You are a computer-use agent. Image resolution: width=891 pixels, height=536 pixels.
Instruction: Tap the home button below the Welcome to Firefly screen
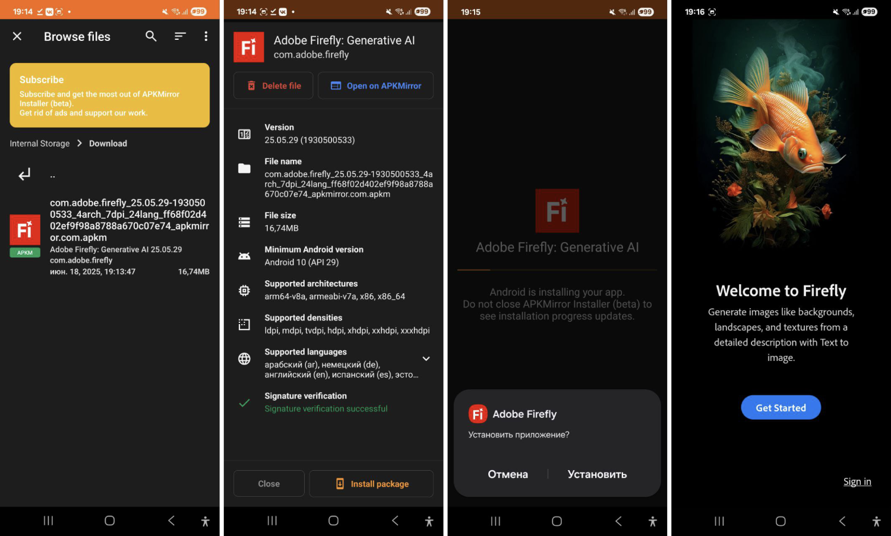[x=781, y=521]
